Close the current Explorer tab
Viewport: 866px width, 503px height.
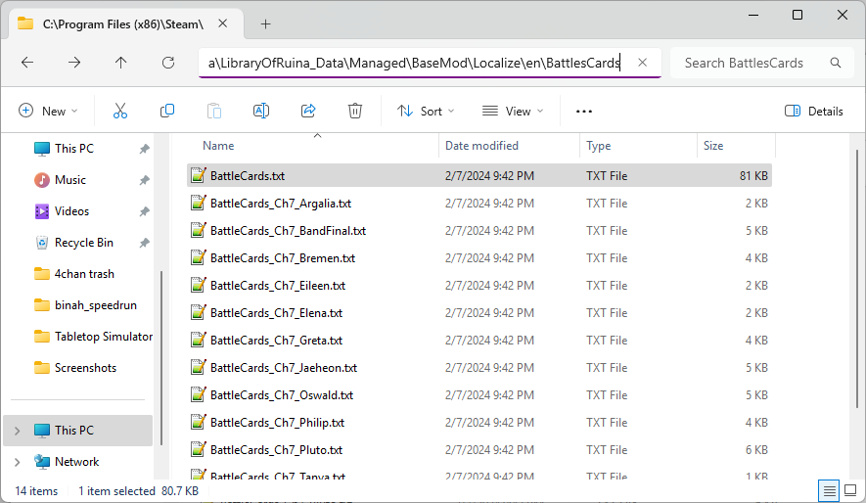(x=222, y=23)
